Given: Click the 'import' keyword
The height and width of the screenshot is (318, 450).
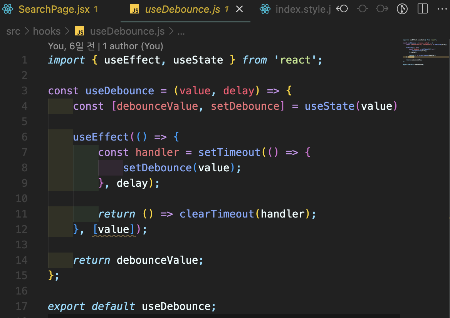Looking at the screenshot, I should [x=66, y=60].
